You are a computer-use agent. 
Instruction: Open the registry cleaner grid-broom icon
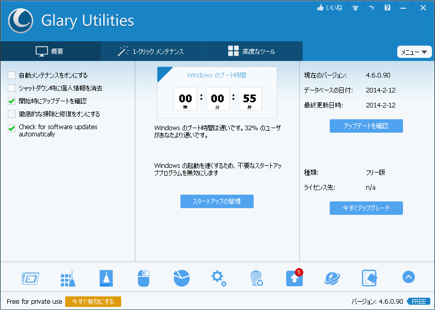68,278
